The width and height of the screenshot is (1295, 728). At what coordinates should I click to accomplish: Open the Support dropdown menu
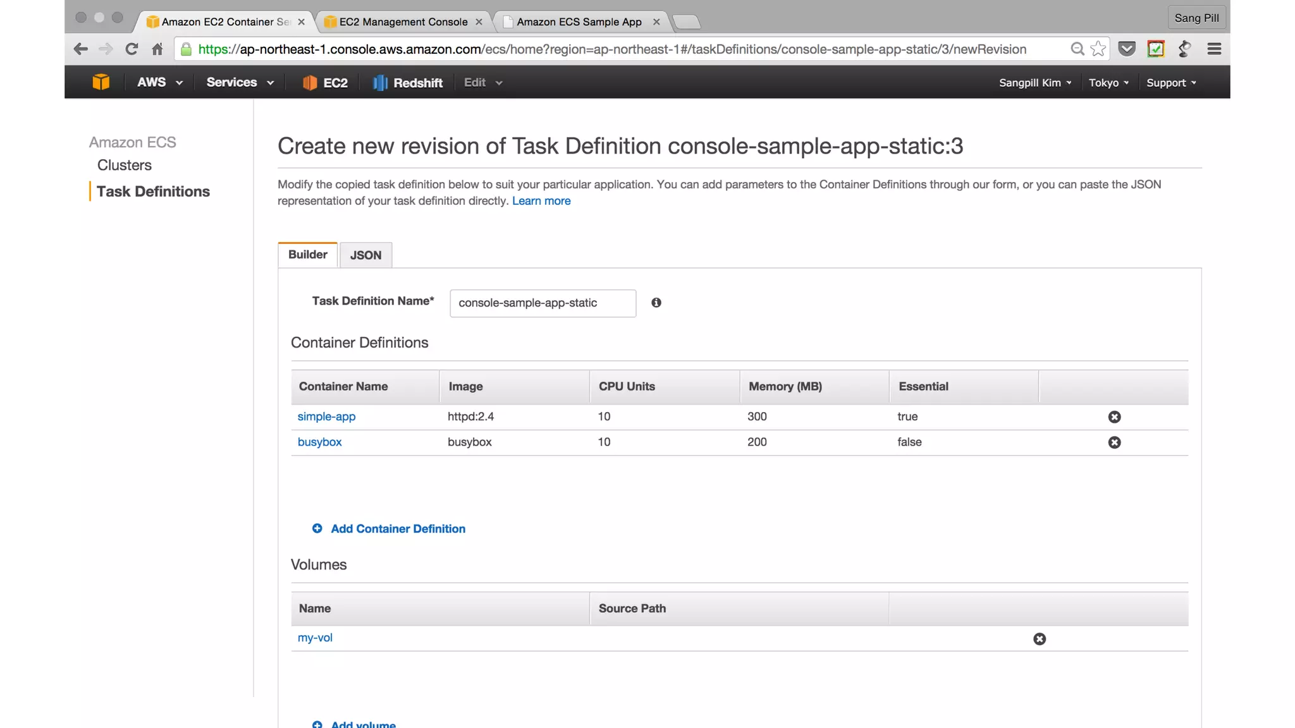pyautogui.click(x=1170, y=83)
